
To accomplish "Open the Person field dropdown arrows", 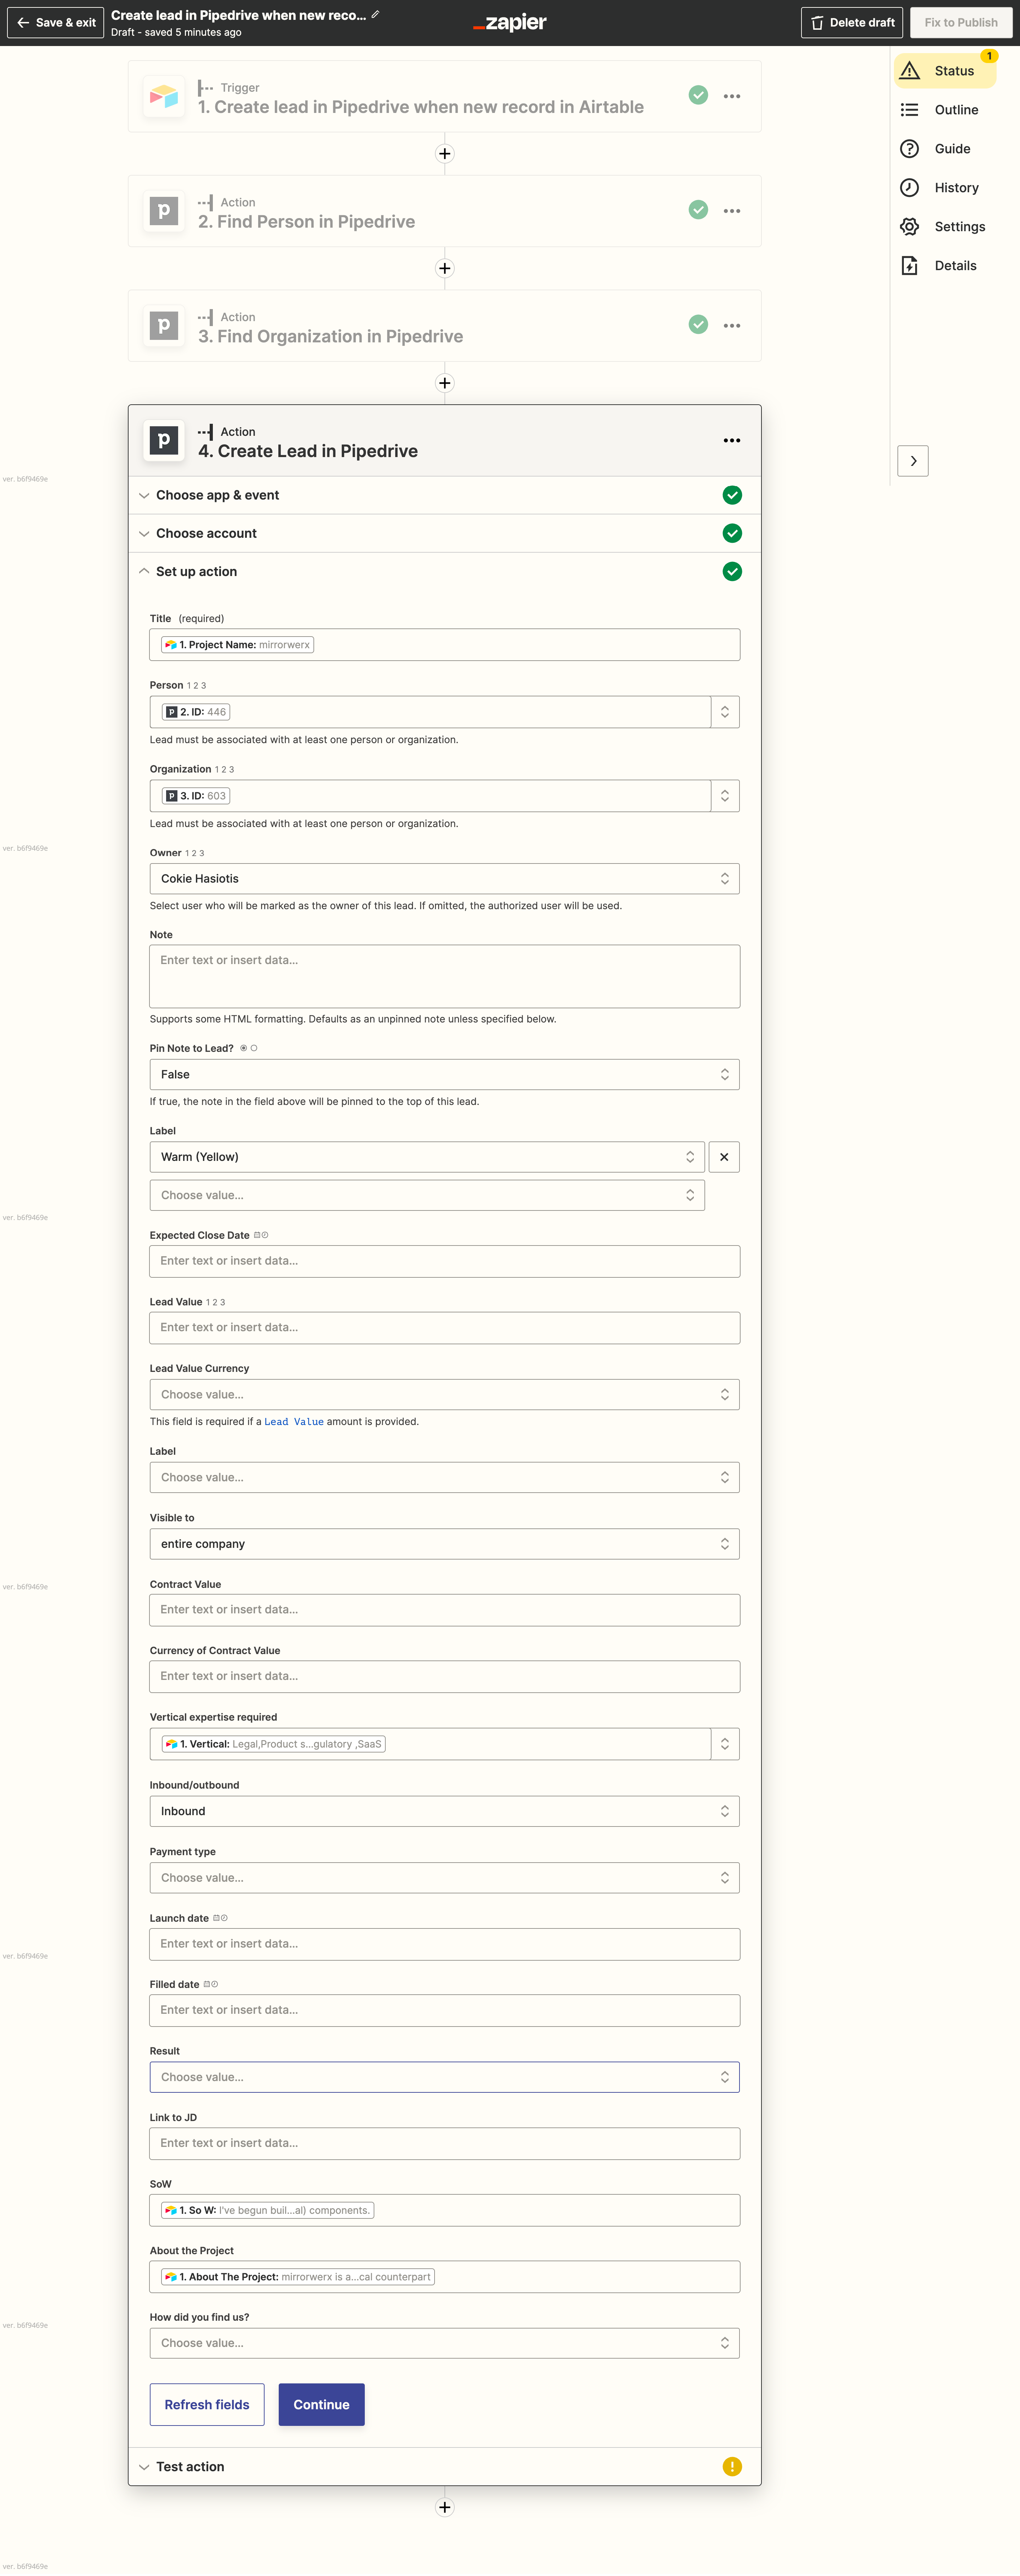I will pyautogui.click(x=725, y=712).
